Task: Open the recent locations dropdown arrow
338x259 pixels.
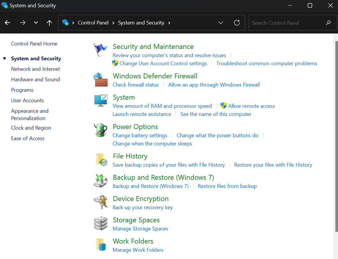Action: [36, 23]
